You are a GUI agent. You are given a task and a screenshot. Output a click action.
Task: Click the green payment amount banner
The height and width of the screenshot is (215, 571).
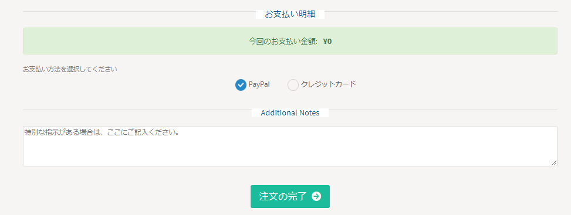pyautogui.click(x=290, y=41)
